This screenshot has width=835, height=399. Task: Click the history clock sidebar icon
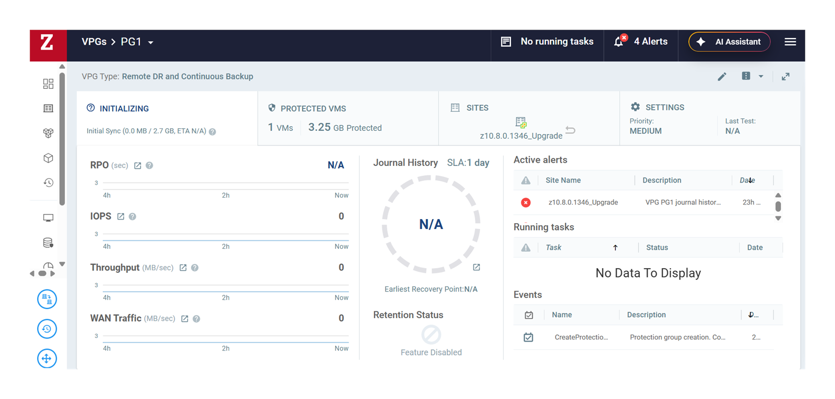(x=48, y=183)
